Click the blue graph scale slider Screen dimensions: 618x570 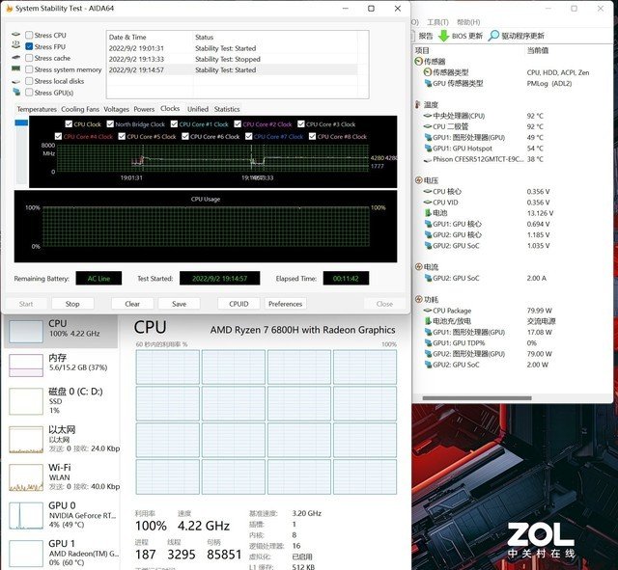coord(21,122)
